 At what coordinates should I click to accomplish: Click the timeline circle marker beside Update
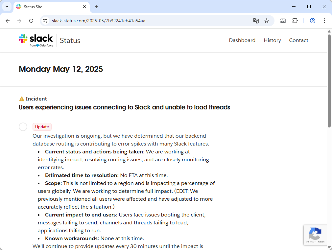pyautogui.click(x=23, y=127)
